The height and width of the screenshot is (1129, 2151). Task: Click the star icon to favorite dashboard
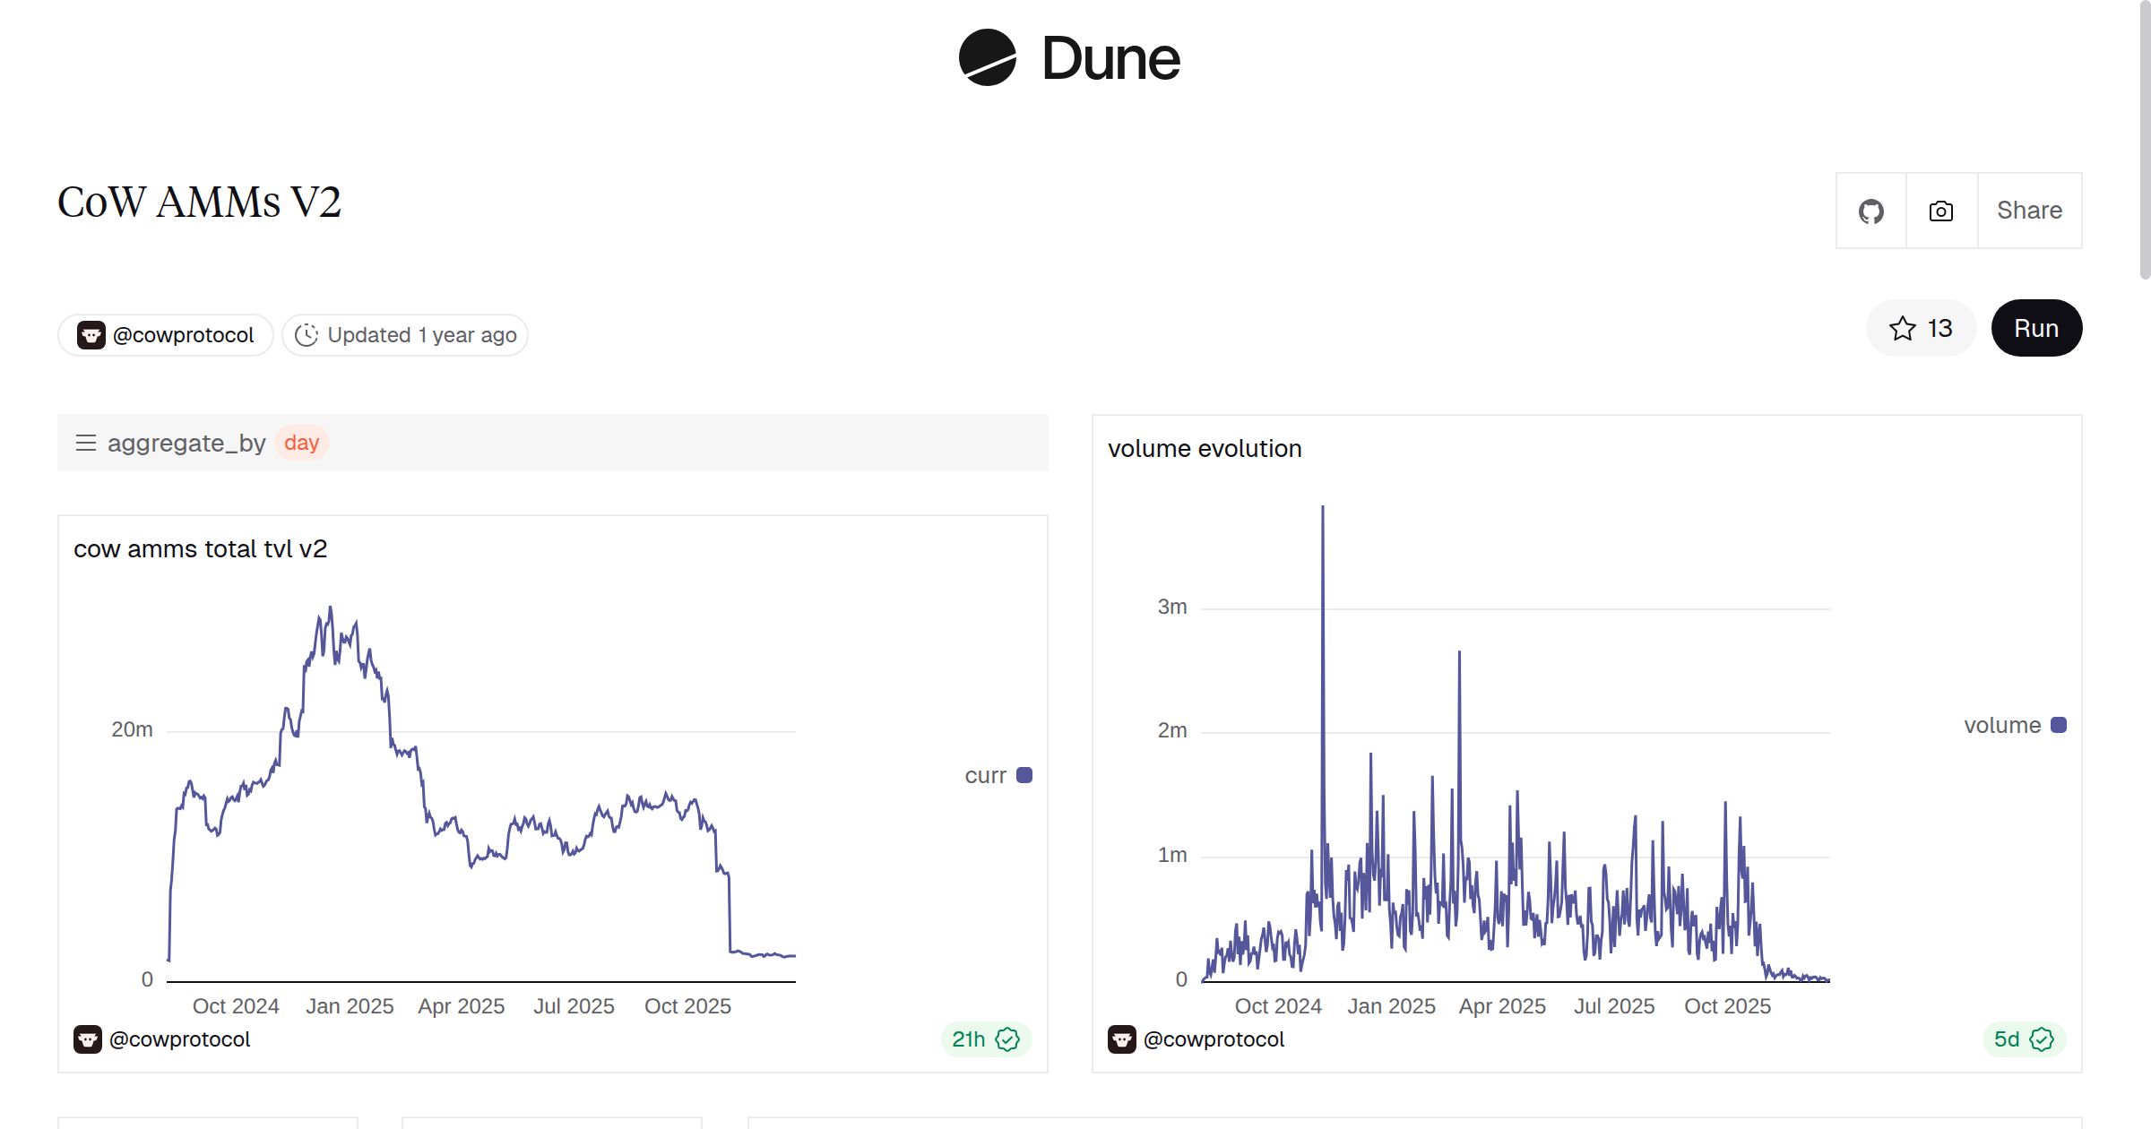(x=1902, y=329)
